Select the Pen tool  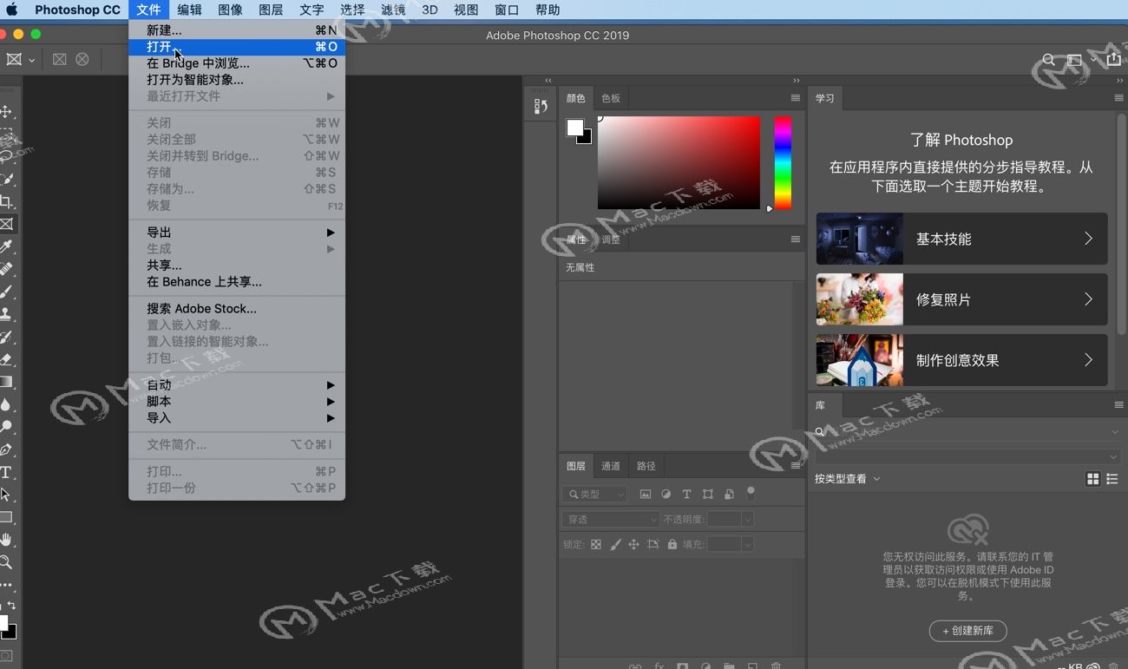point(6,449)
